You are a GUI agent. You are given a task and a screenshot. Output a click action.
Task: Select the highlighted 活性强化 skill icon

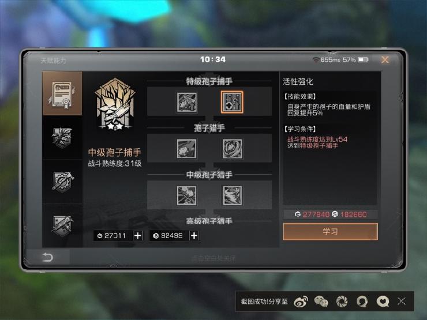(233, 102)
